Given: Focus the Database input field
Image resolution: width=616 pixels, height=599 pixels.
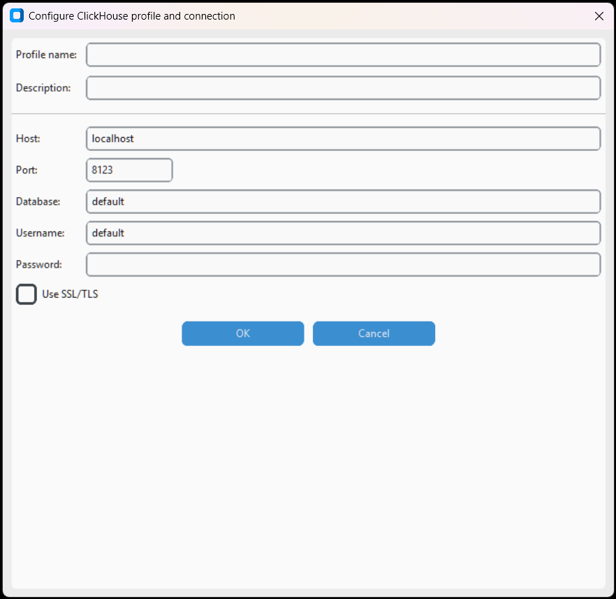Looking at the screenshot, I should [x=344, y=201].
